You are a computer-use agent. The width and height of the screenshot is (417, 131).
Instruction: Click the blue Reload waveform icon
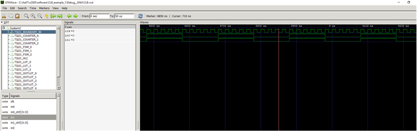[x=141, y=16]
